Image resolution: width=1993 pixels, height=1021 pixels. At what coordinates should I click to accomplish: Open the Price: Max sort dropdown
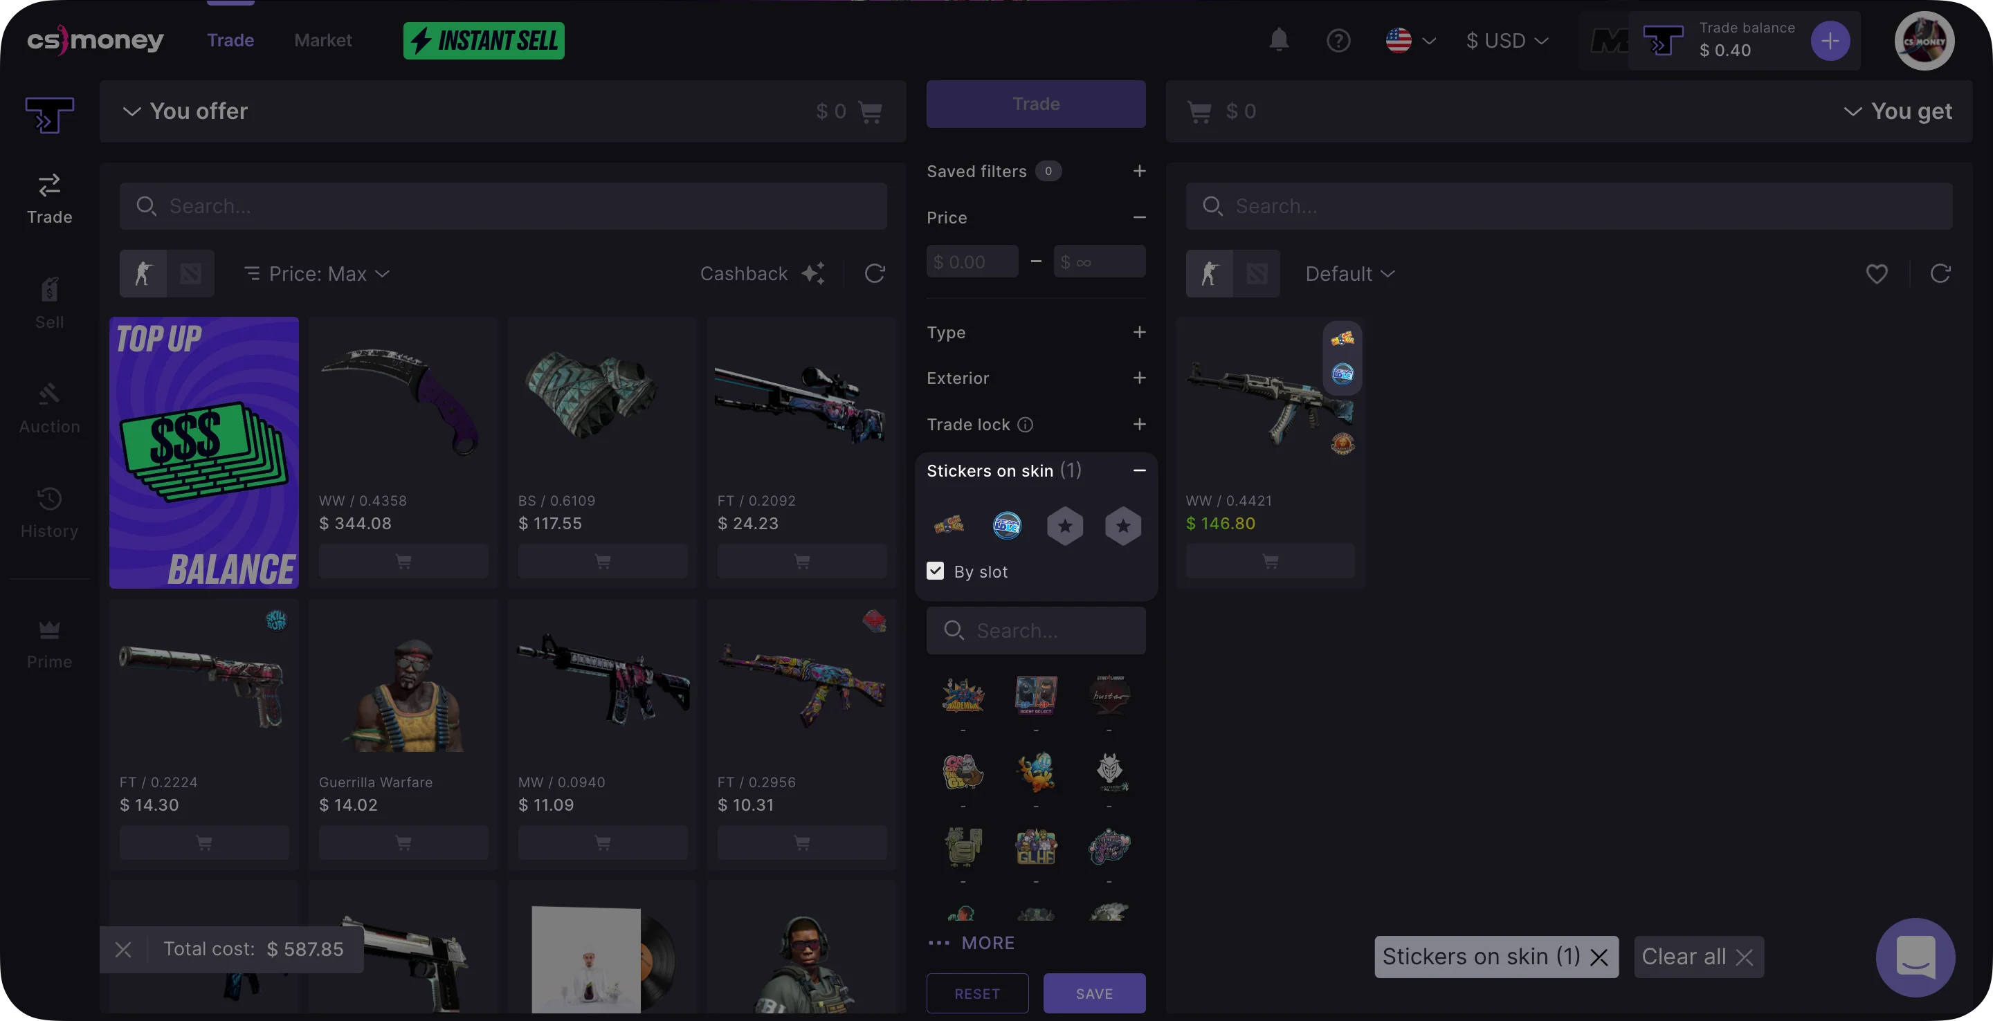(x=317, y=273)
